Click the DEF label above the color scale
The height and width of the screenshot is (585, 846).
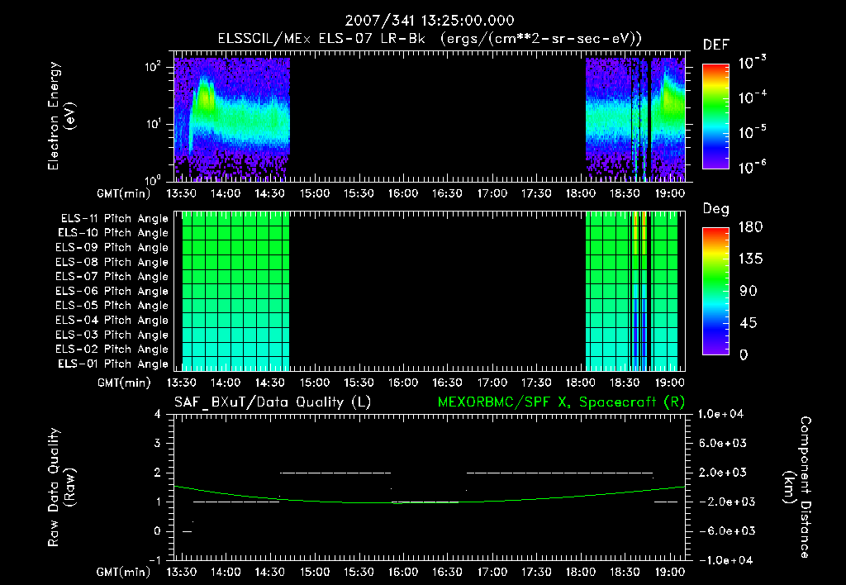(716, 45)
